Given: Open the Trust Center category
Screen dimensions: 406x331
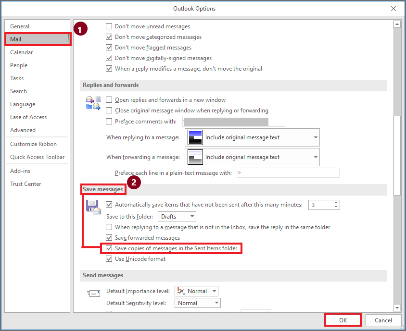Looking at the screenshot, I should tap(38, 184).
